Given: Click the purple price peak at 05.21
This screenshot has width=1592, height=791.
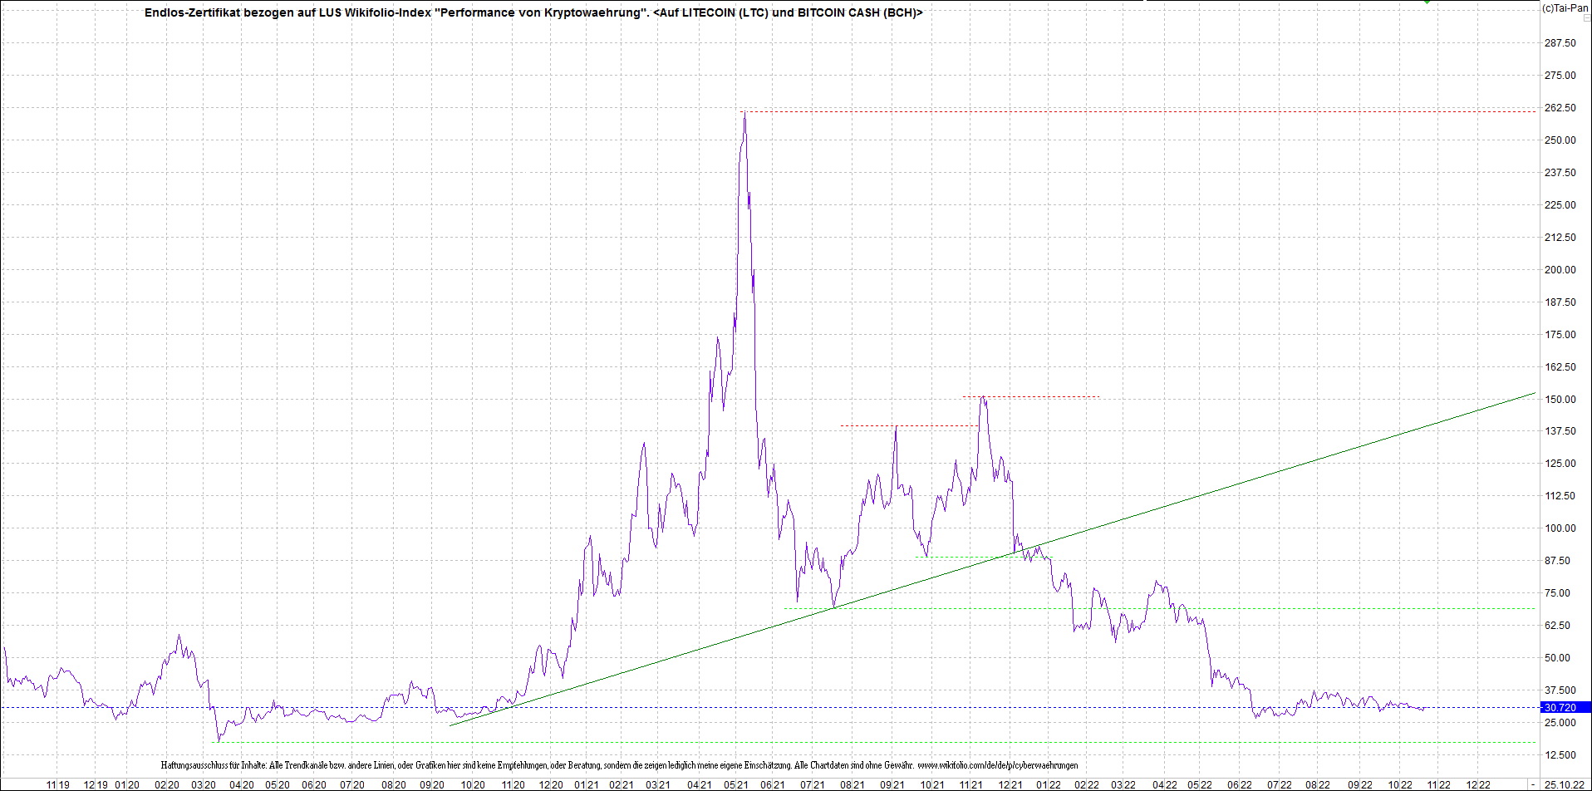Looking at the screenshot, I should (744, 115).
